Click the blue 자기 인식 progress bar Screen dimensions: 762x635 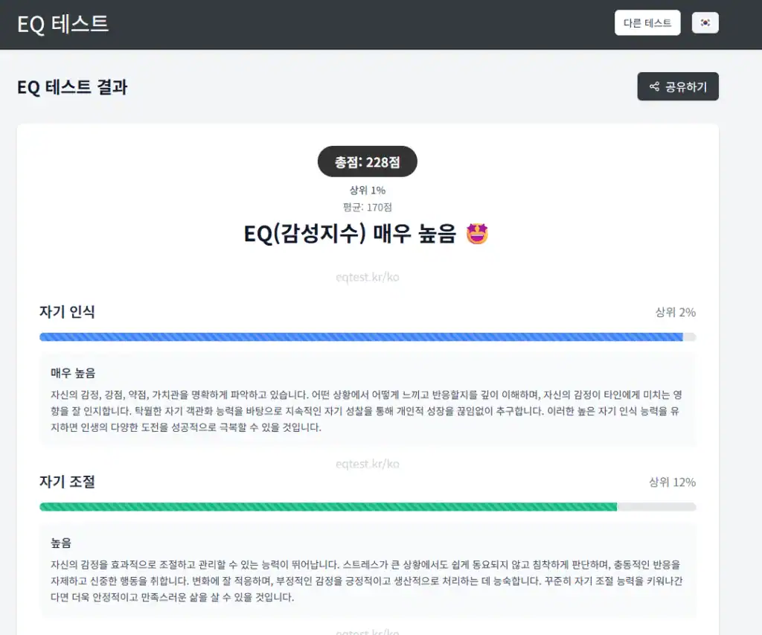[361, 337]
